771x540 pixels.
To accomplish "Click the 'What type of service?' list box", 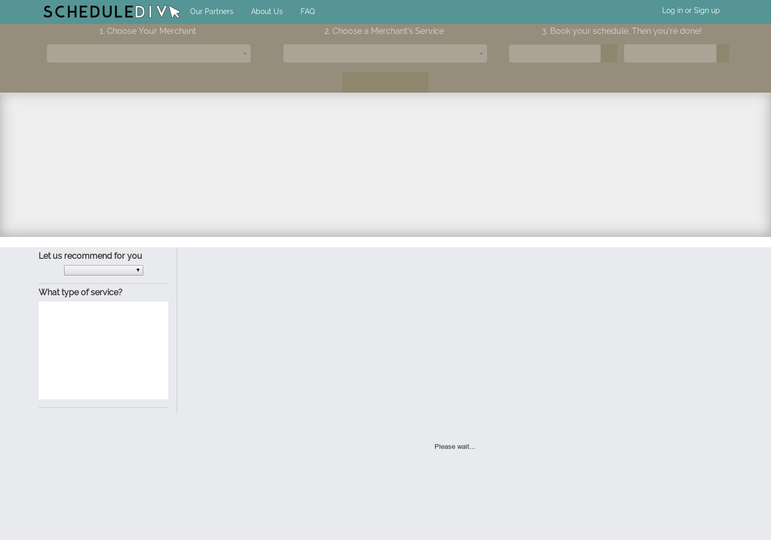I will (x=103, y=350).
